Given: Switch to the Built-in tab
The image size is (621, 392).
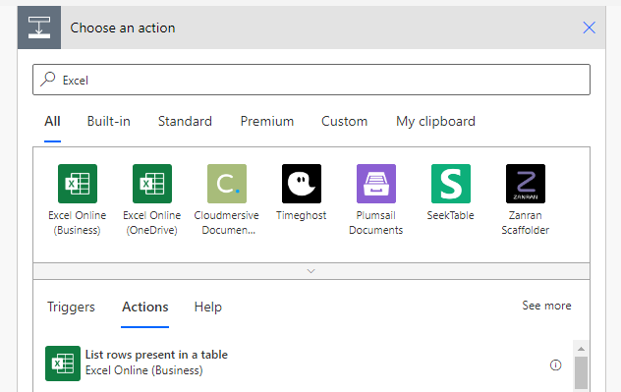Looking at the screenshot, I should click(108, 121).
